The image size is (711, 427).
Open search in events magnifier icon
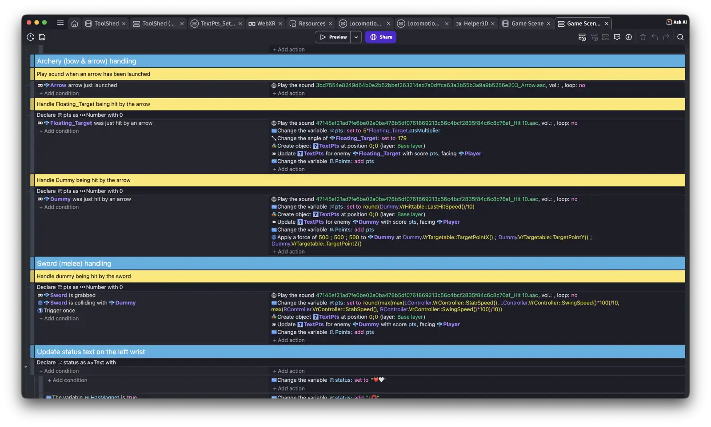coord(680,37)
